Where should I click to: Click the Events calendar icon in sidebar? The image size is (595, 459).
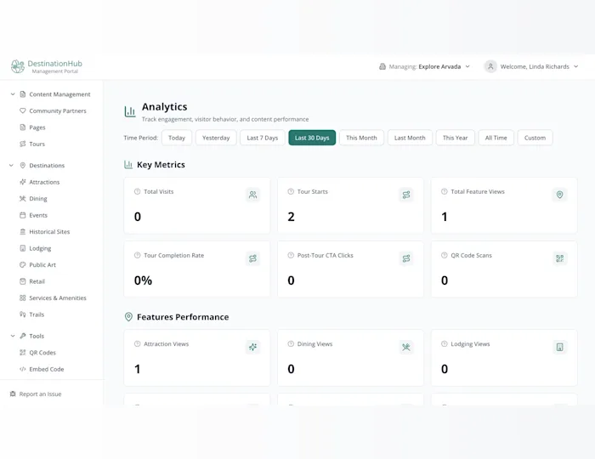point(23,215)
